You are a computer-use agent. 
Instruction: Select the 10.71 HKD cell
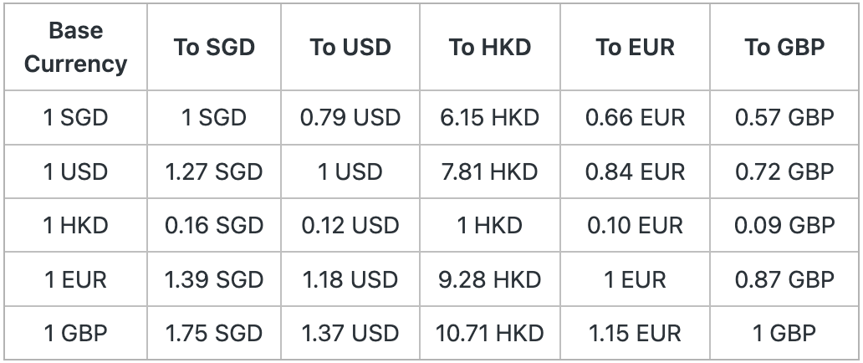(490, 332)
